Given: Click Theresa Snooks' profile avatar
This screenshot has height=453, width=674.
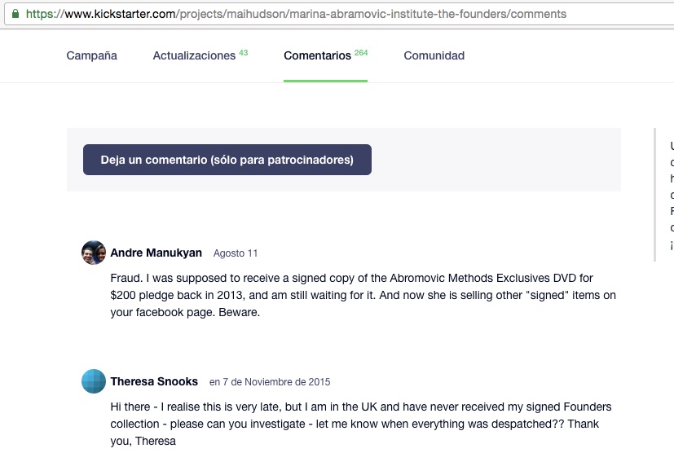Looking at the screenshot, I should (x=94, y=381).
